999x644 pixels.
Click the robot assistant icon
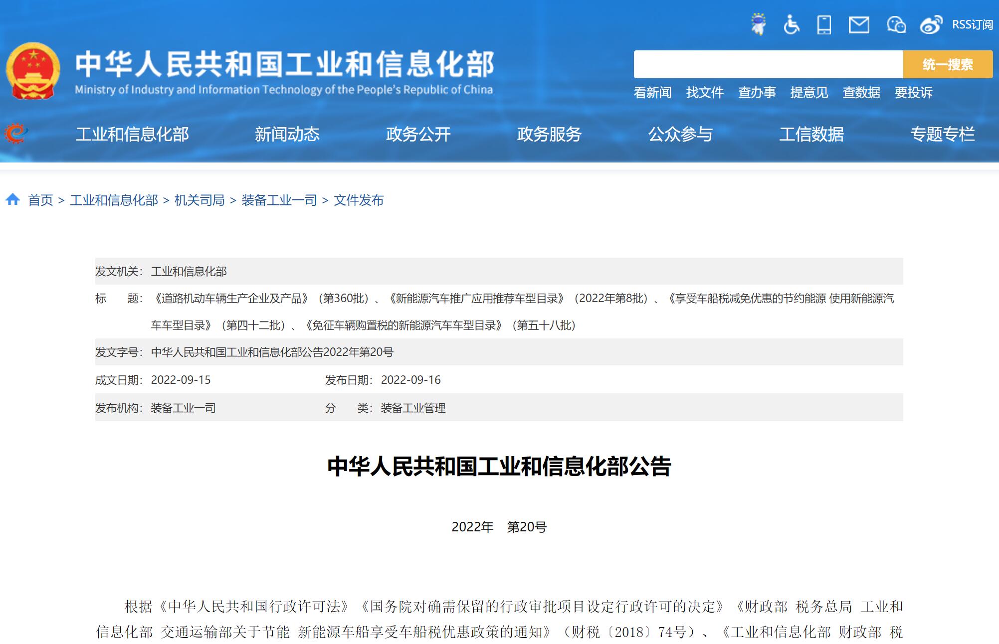[x=759, y=24]
